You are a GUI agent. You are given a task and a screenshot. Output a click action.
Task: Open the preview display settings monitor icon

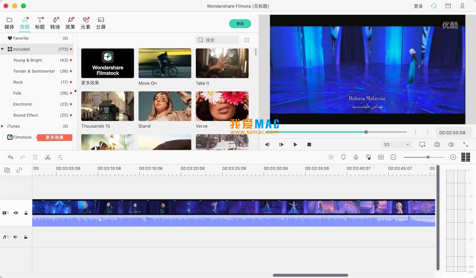point(422,145)
